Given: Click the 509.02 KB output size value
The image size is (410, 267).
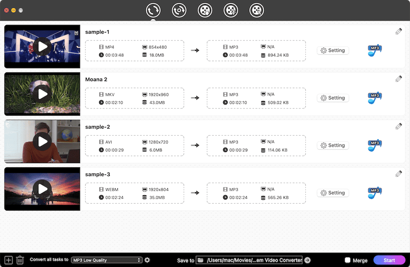Looking at the screenshot, I should coord(278,103).
